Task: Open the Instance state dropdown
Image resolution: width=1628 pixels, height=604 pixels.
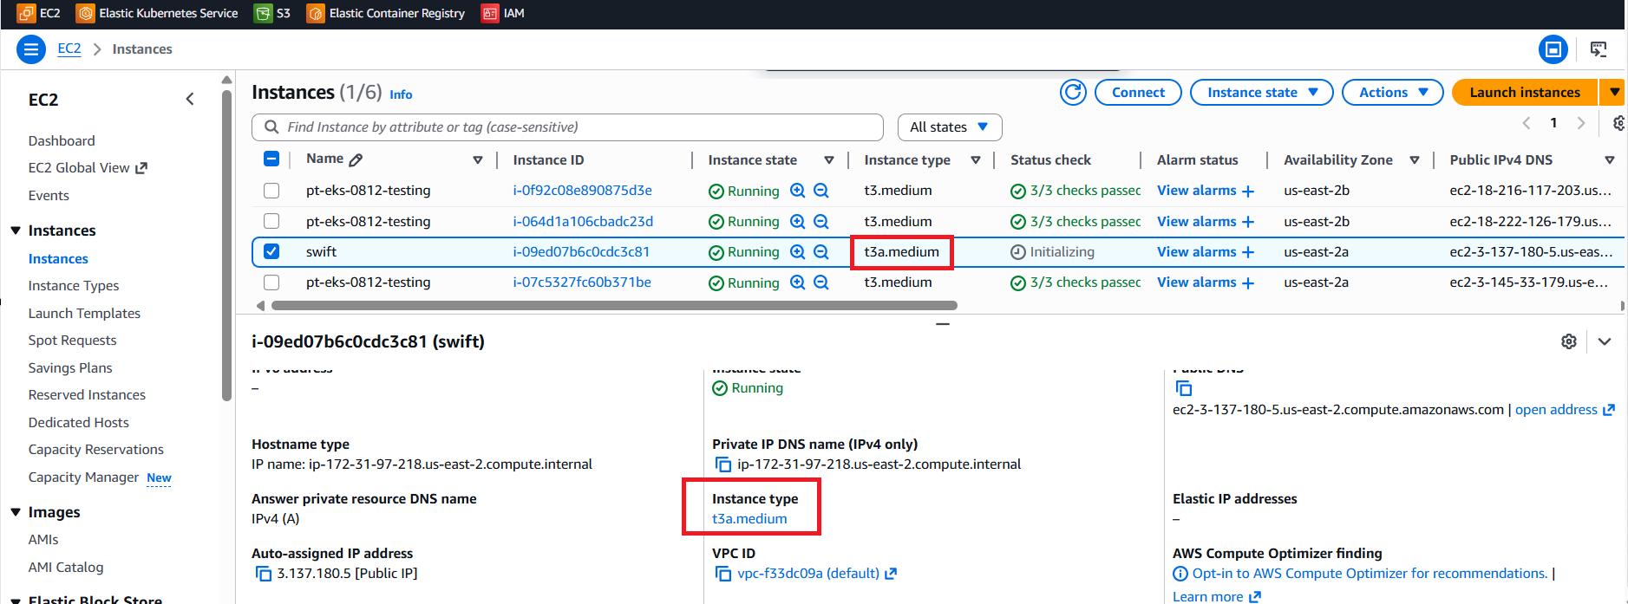Action: (x=1262, y=92)
